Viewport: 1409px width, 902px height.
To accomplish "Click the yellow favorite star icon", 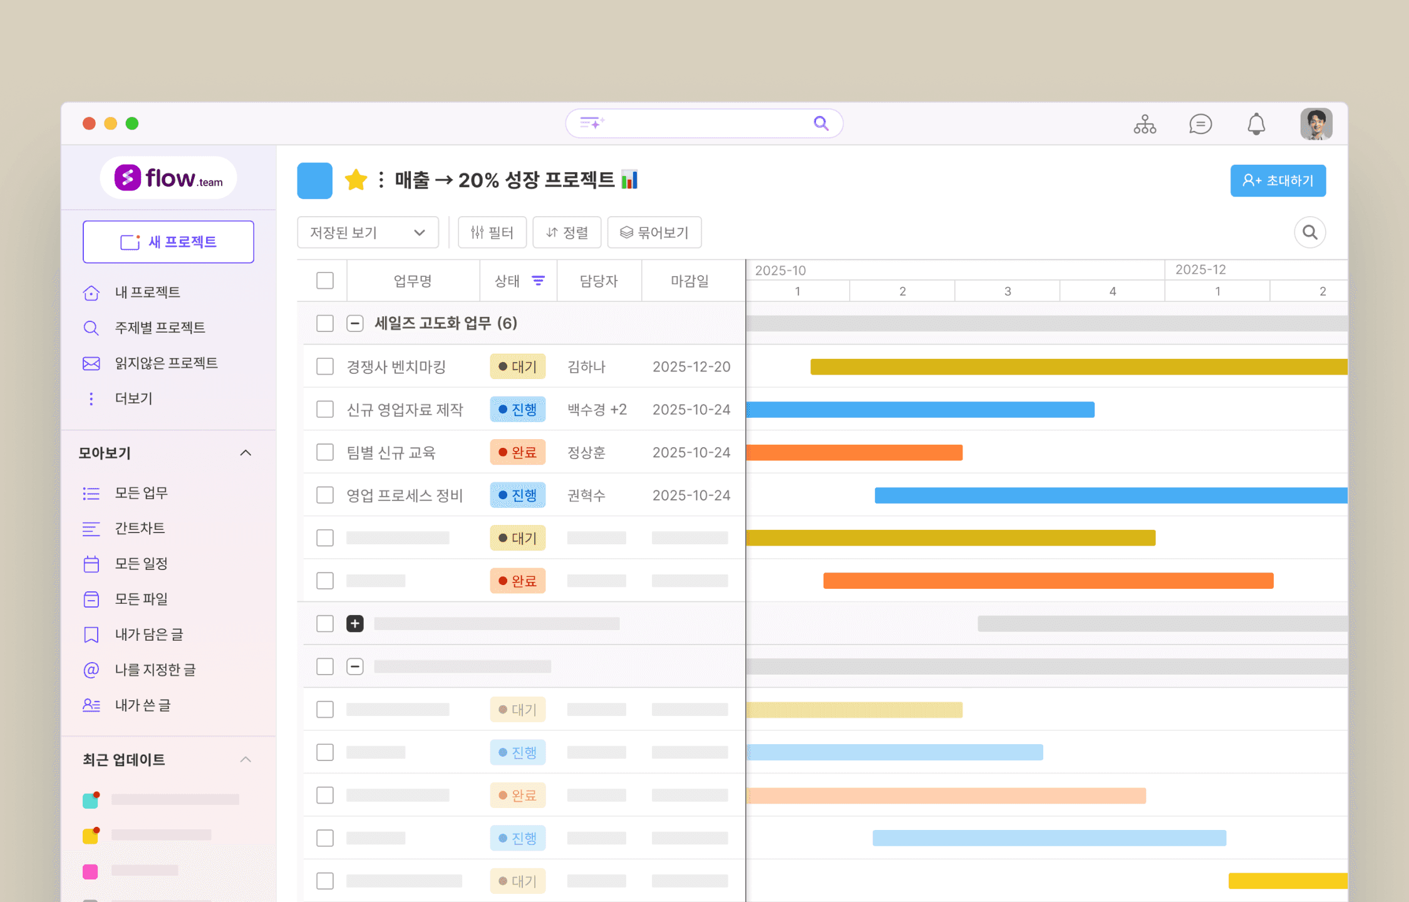I will pyautogui.click(x=356, y=180).
